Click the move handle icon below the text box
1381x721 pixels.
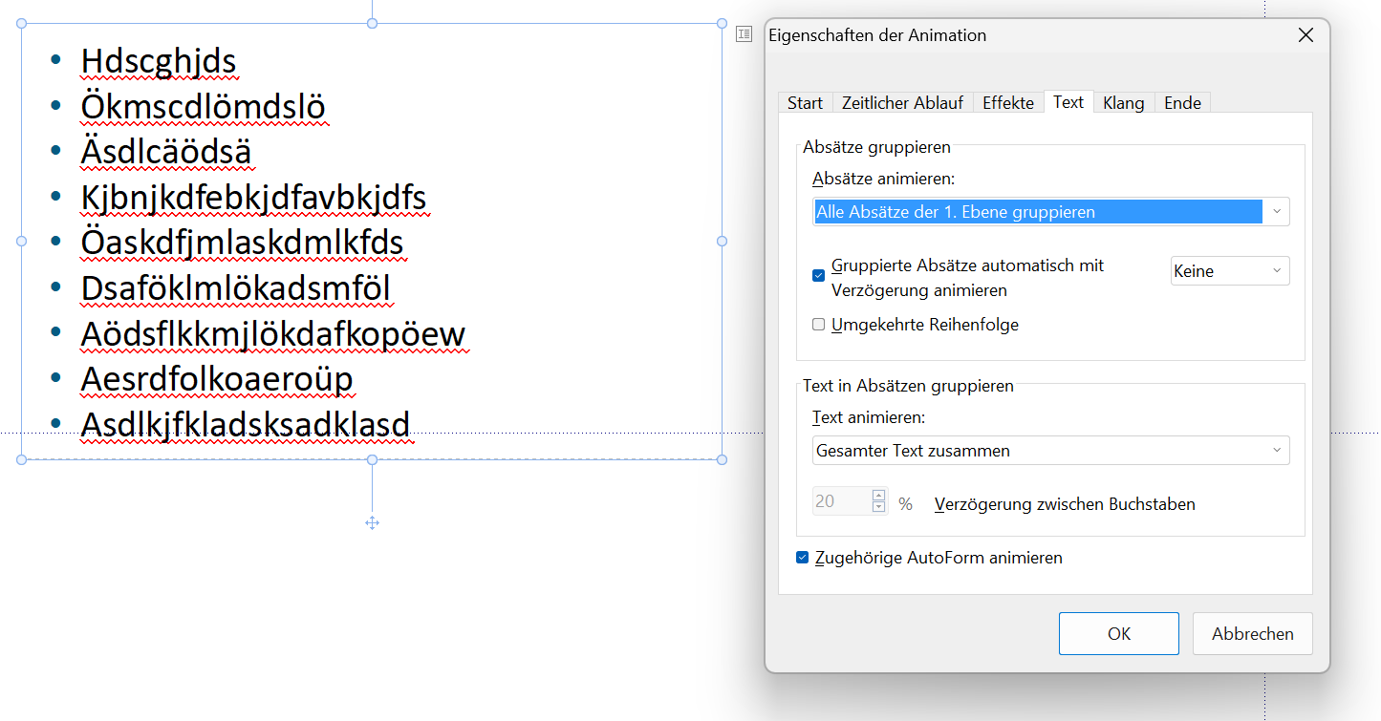[x=373, y=522]
